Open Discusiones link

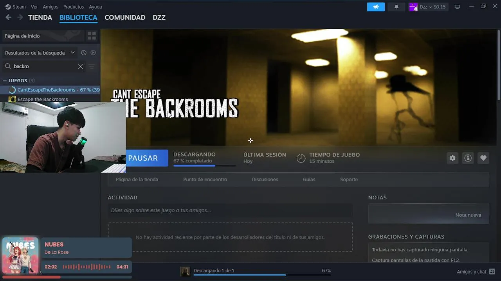point(265,180)
